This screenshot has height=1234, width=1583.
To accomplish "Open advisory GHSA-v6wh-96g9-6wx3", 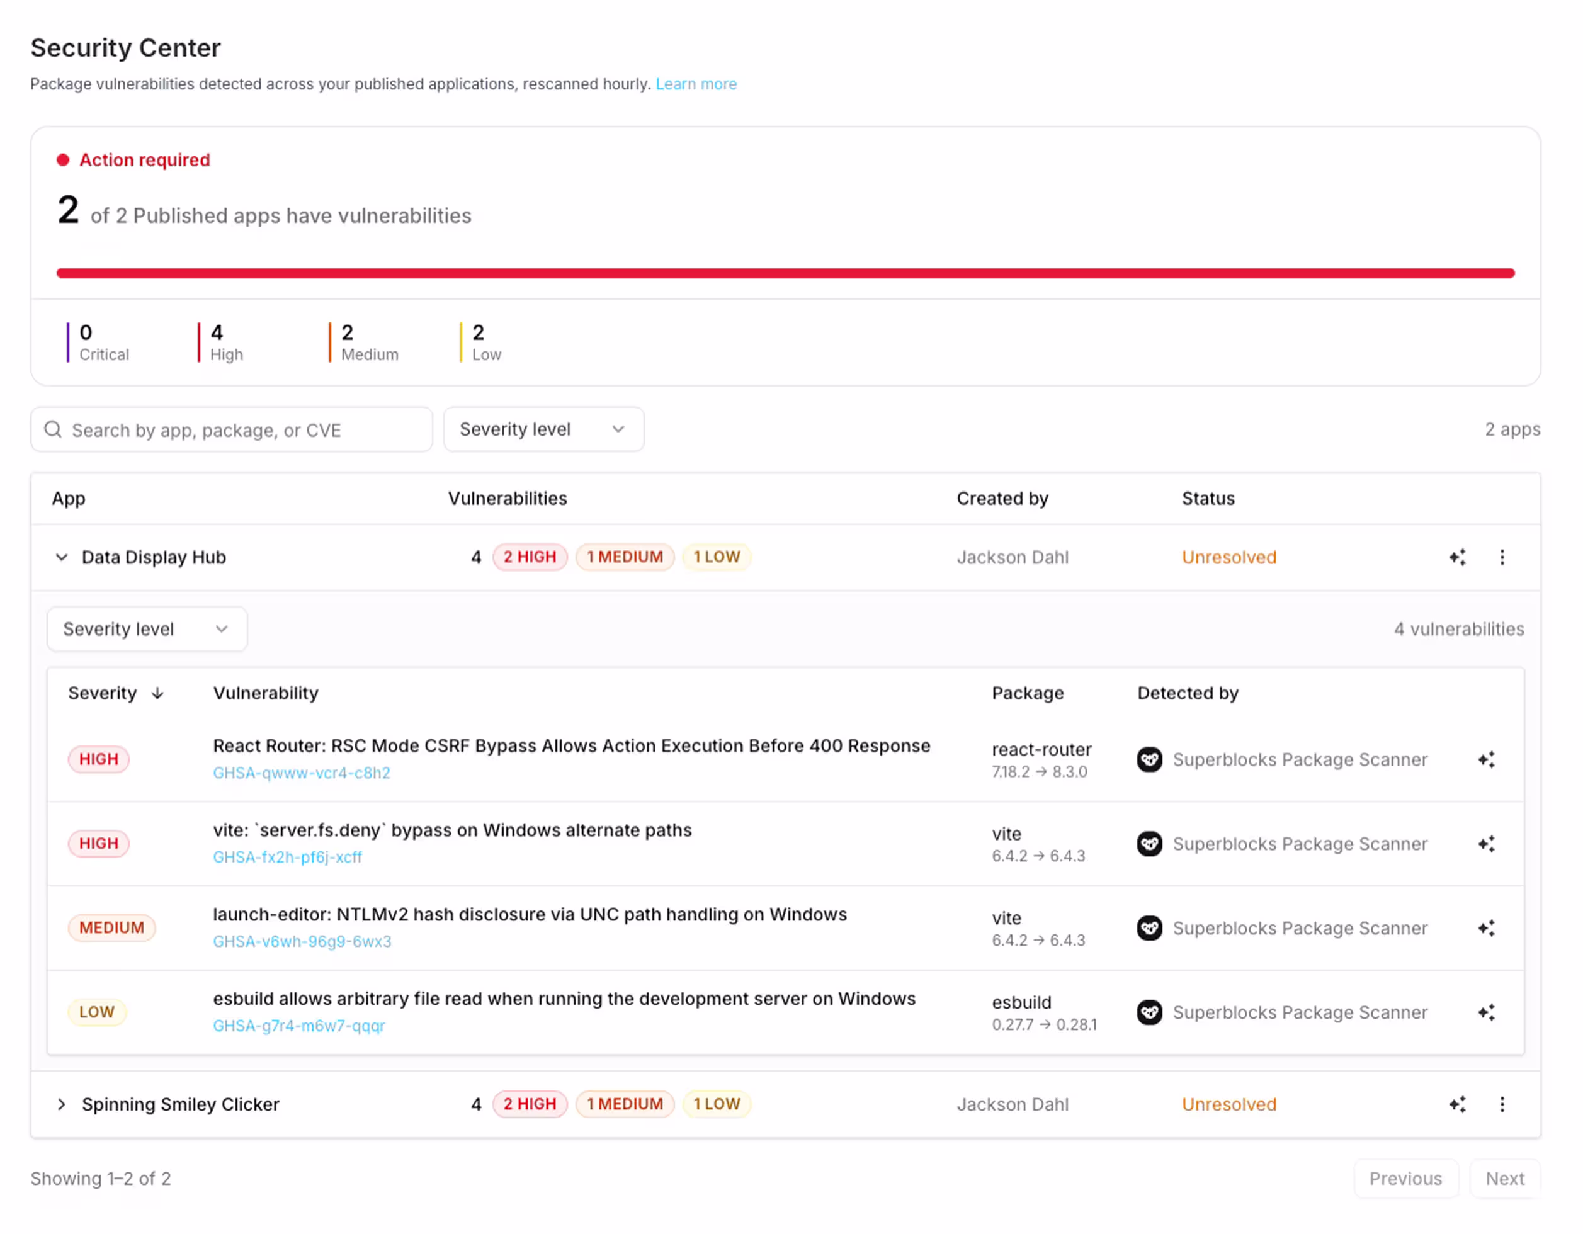I will pos(302,941).
